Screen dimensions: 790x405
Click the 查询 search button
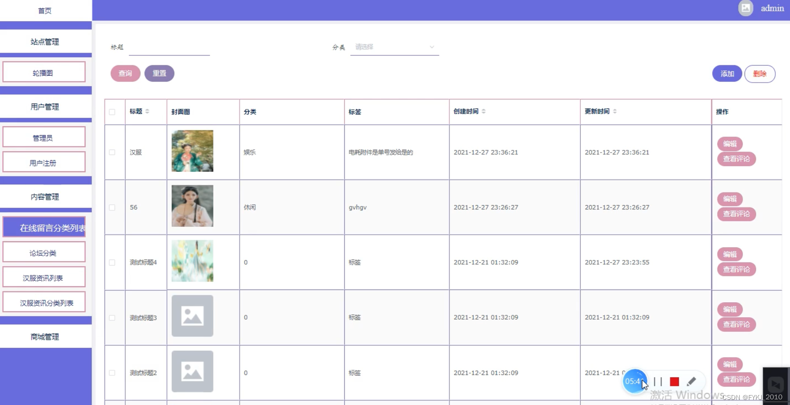[125, 73]
